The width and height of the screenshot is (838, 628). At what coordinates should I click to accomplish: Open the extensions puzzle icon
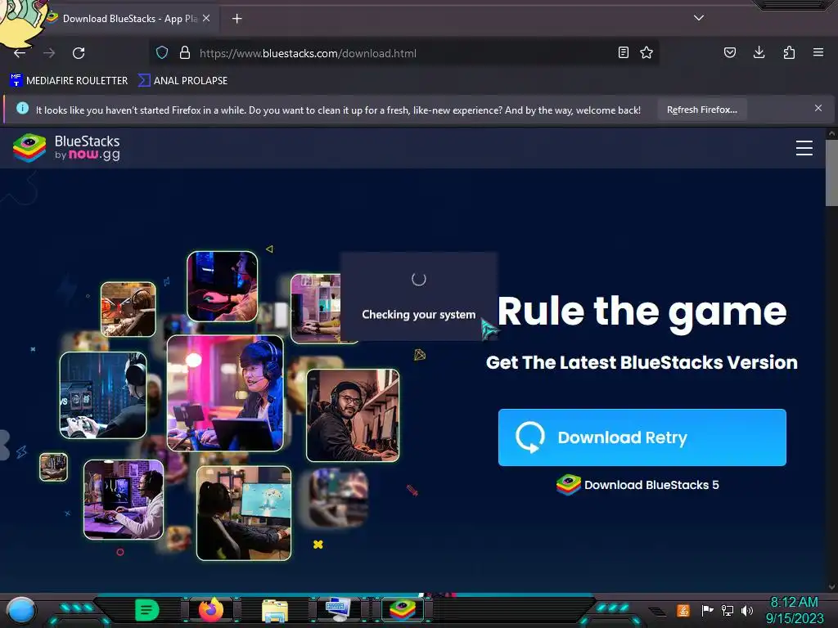(x=789, y=52)
